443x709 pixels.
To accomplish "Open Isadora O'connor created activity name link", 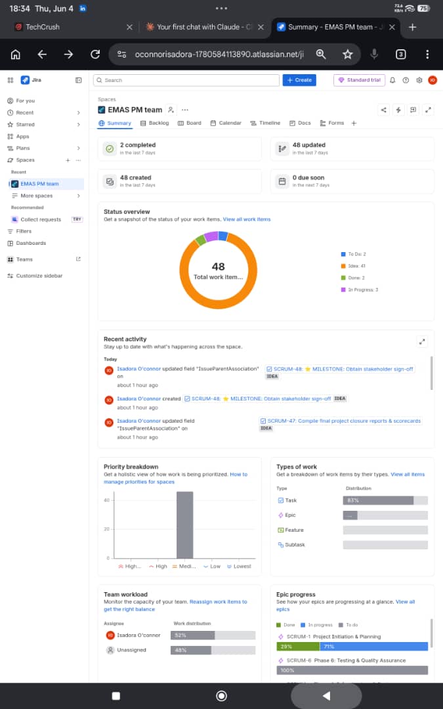I will pyautogui.click(x=138, y=399).
